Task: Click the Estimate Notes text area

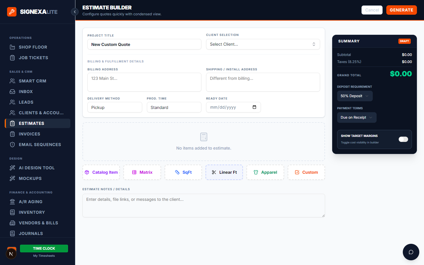Action: (203, 206)
